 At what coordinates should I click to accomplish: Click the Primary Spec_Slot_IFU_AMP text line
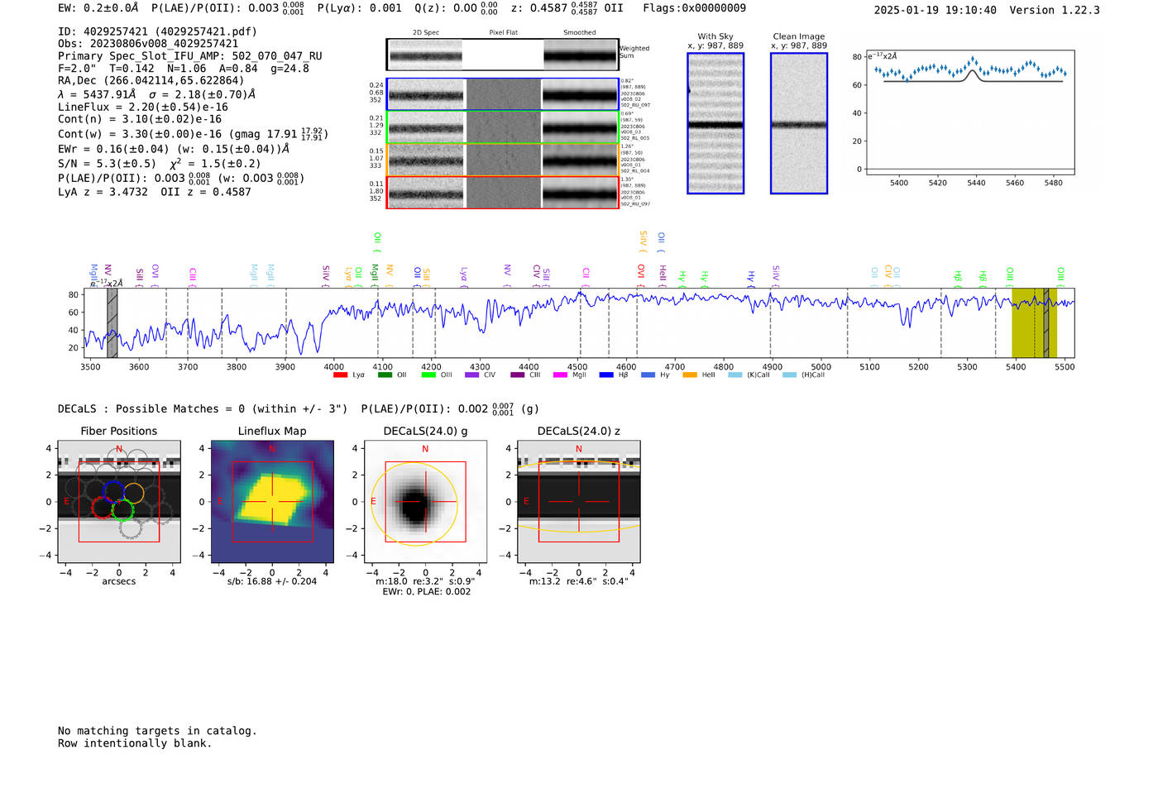pos(190,56)
